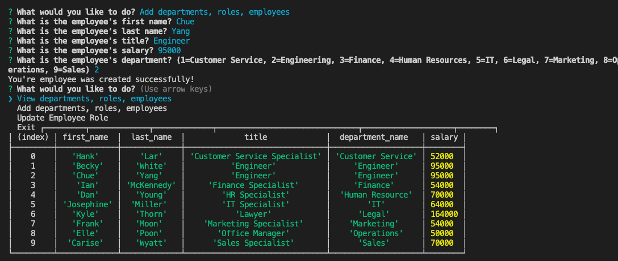
Task: Click the salary answer 95000 in the prompt
Action: [x=169, y=50]
